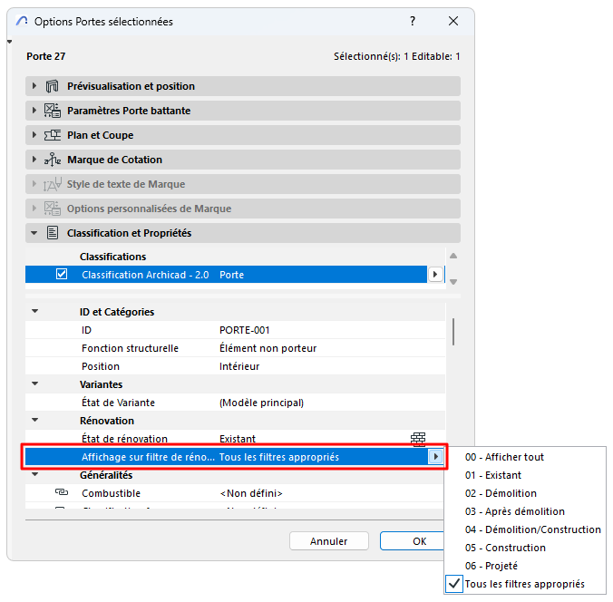Viewport: 613px width, 602px height.
Task: Select checked Tous les filtres appropriés option
Action: [x=525, y=584]
